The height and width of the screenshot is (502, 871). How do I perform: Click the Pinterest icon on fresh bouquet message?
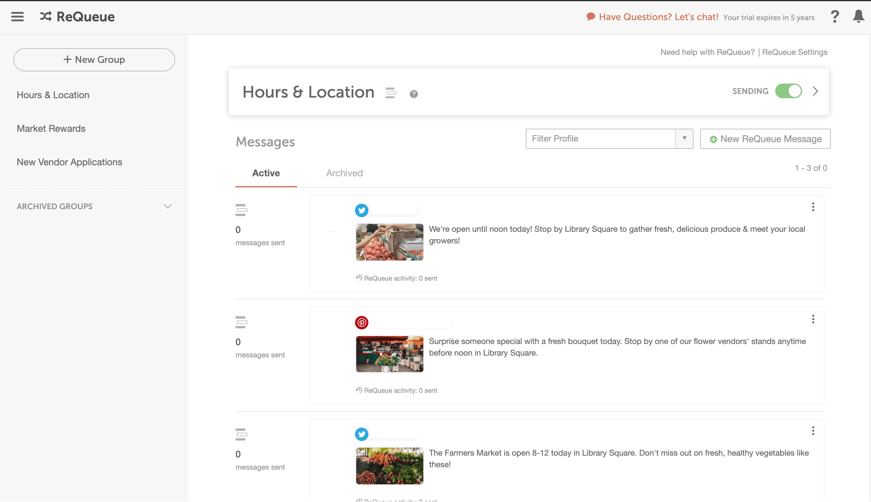click(362, 322)
